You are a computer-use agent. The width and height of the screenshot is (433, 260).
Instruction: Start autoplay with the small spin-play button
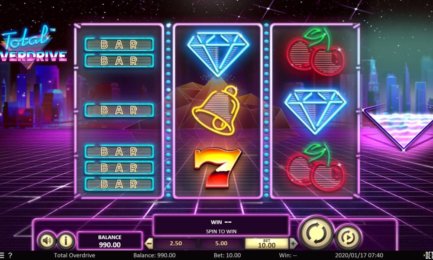pyautogui.click(x=349, y=237)
